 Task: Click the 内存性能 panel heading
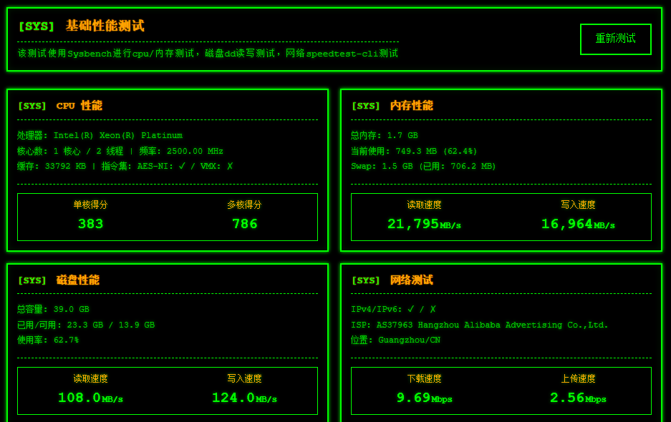point(411,106)
